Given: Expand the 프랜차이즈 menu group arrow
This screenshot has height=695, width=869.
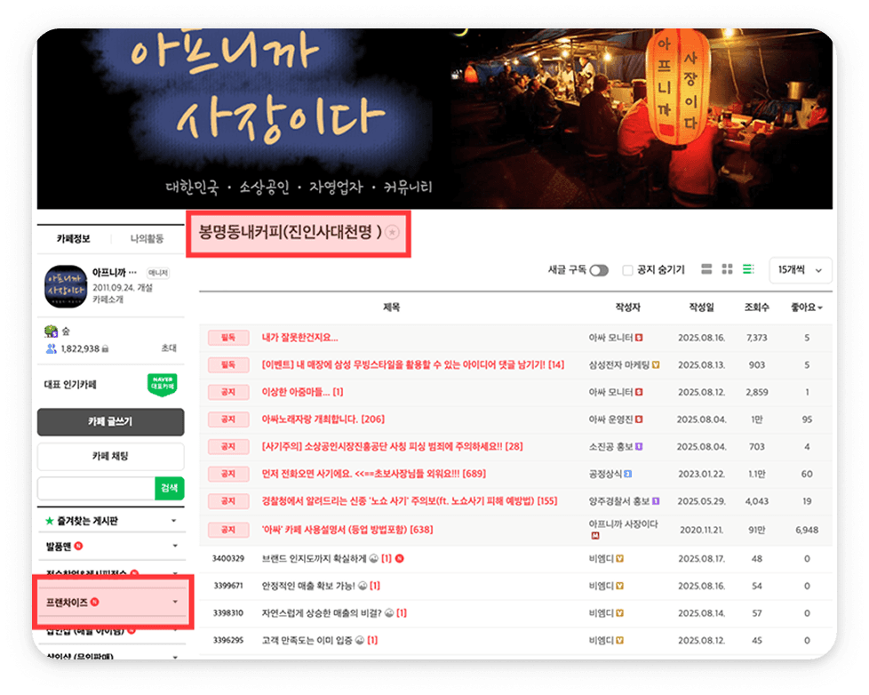Looking at the screenshot, I should 175,602.
